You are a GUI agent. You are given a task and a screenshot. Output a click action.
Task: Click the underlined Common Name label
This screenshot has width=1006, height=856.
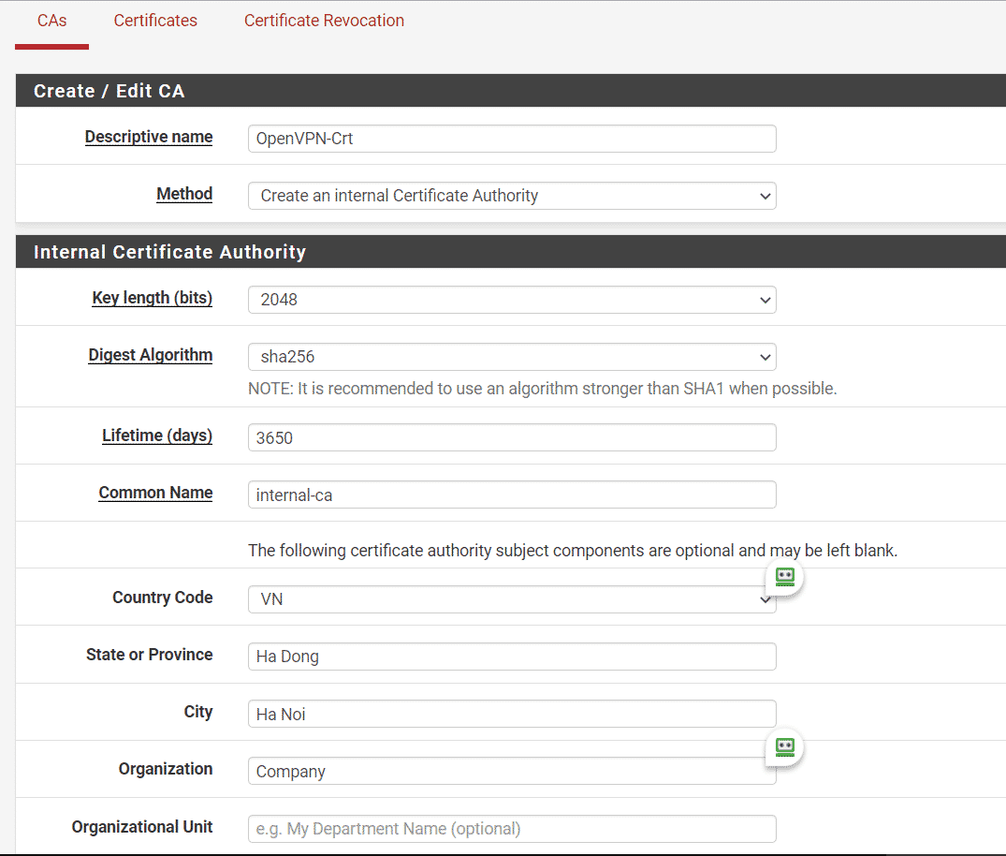155,493
